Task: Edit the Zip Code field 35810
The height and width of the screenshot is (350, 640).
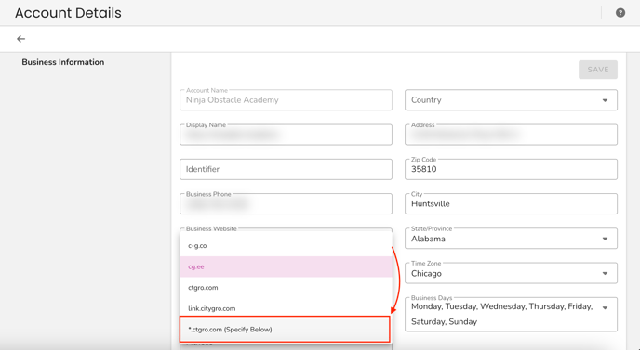Action: (x=511, y=169)
